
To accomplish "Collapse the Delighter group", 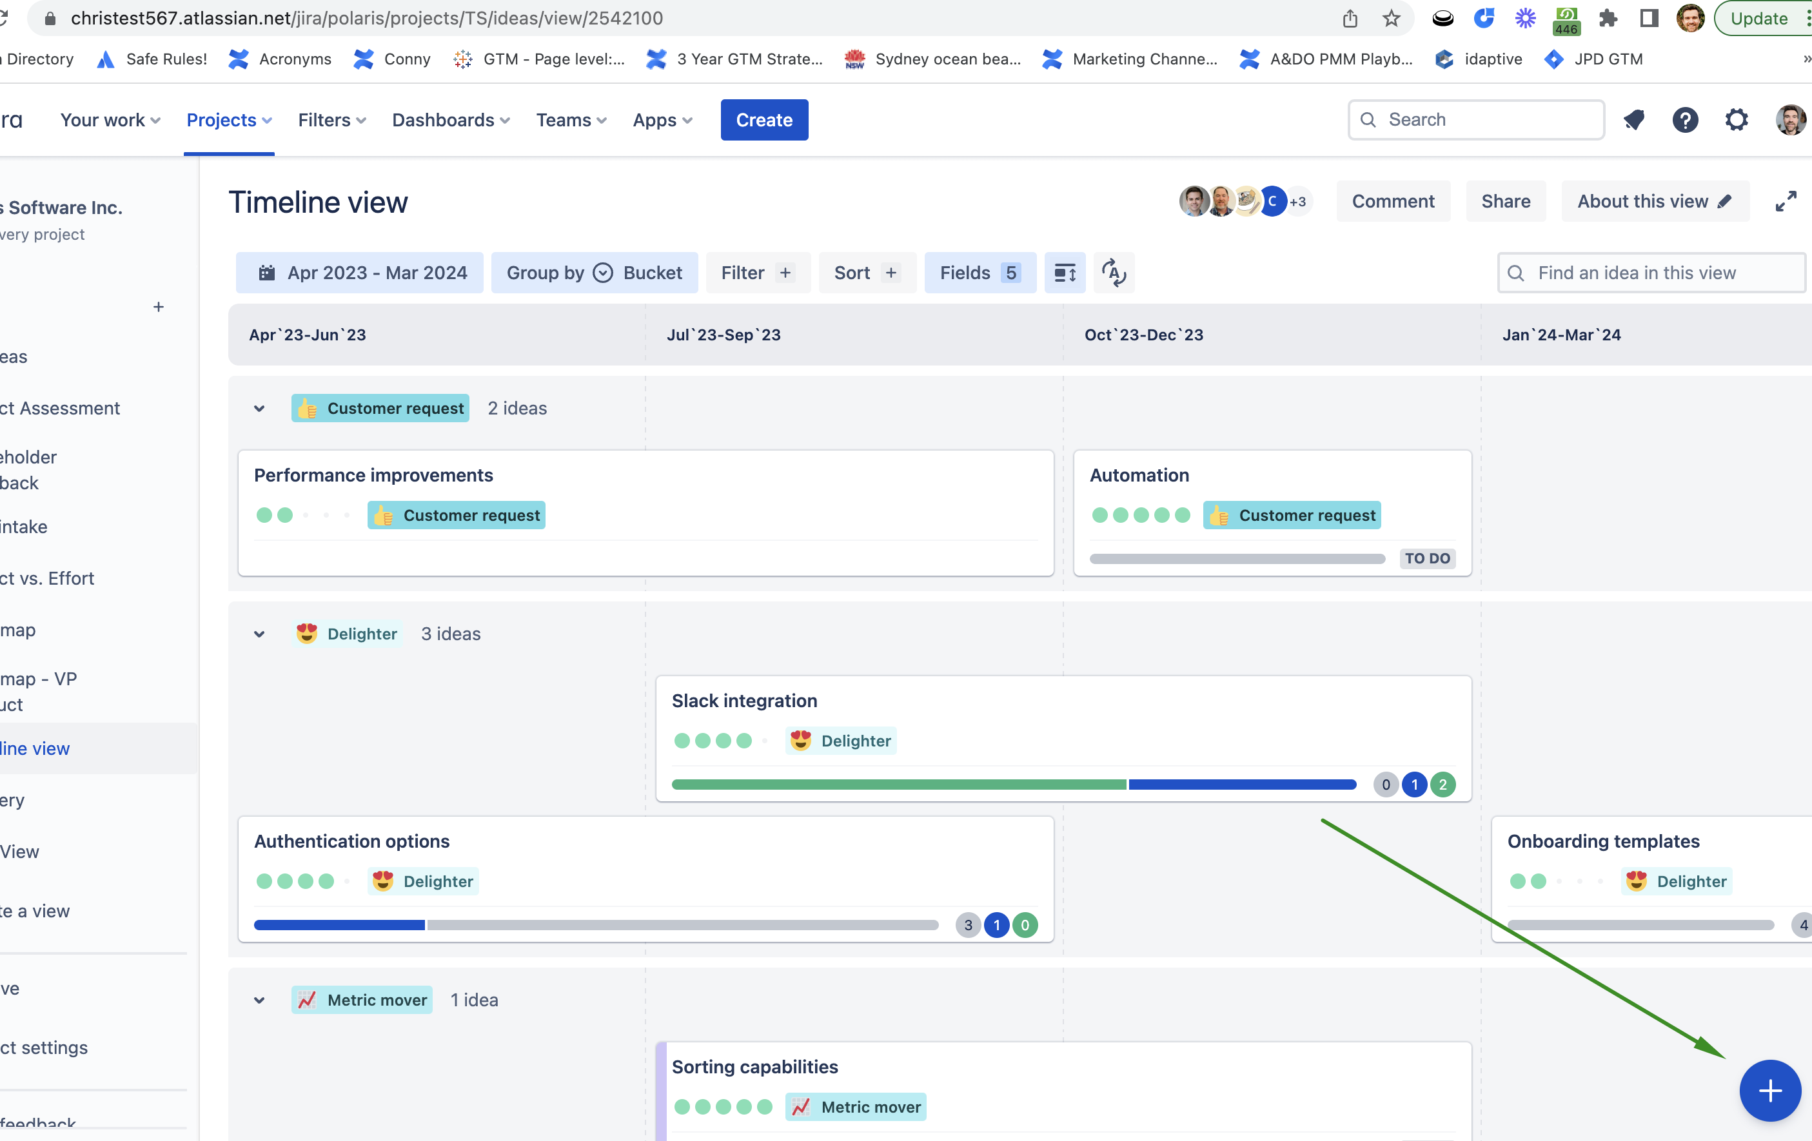I will (x=260, y=634).
